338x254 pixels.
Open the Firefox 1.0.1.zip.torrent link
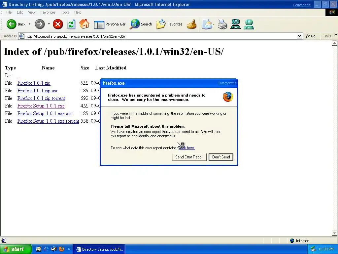[41, 98]
